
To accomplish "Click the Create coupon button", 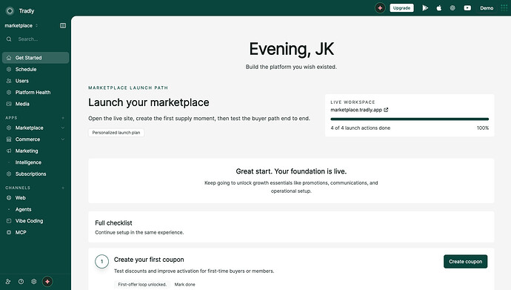I will 465,262.
